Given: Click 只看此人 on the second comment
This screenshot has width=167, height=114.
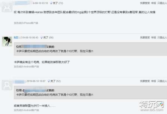Looking at the screenshot, I should click(162, 37).
